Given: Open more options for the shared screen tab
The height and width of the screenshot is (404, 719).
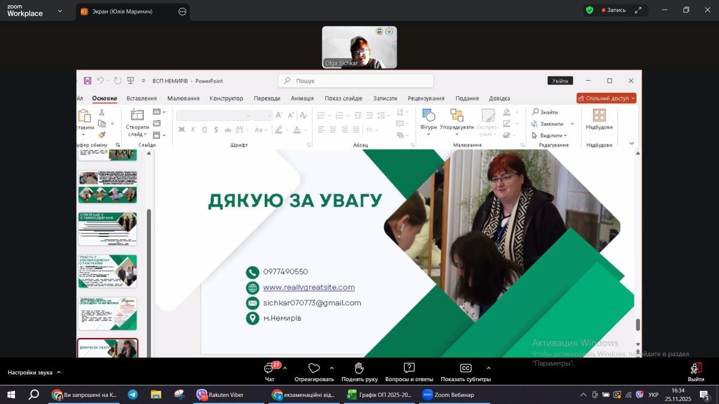Looking at the screenshot, I should (x=182, y=11).
